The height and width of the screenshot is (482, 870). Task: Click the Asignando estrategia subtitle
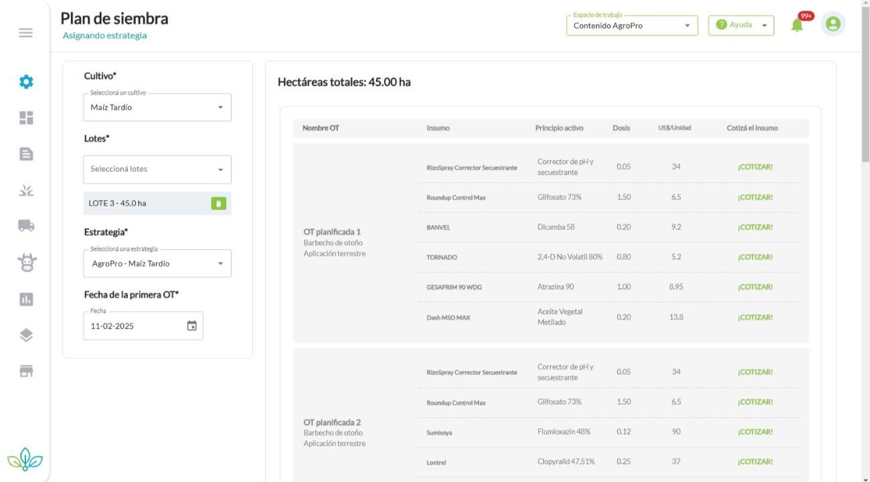105,35
